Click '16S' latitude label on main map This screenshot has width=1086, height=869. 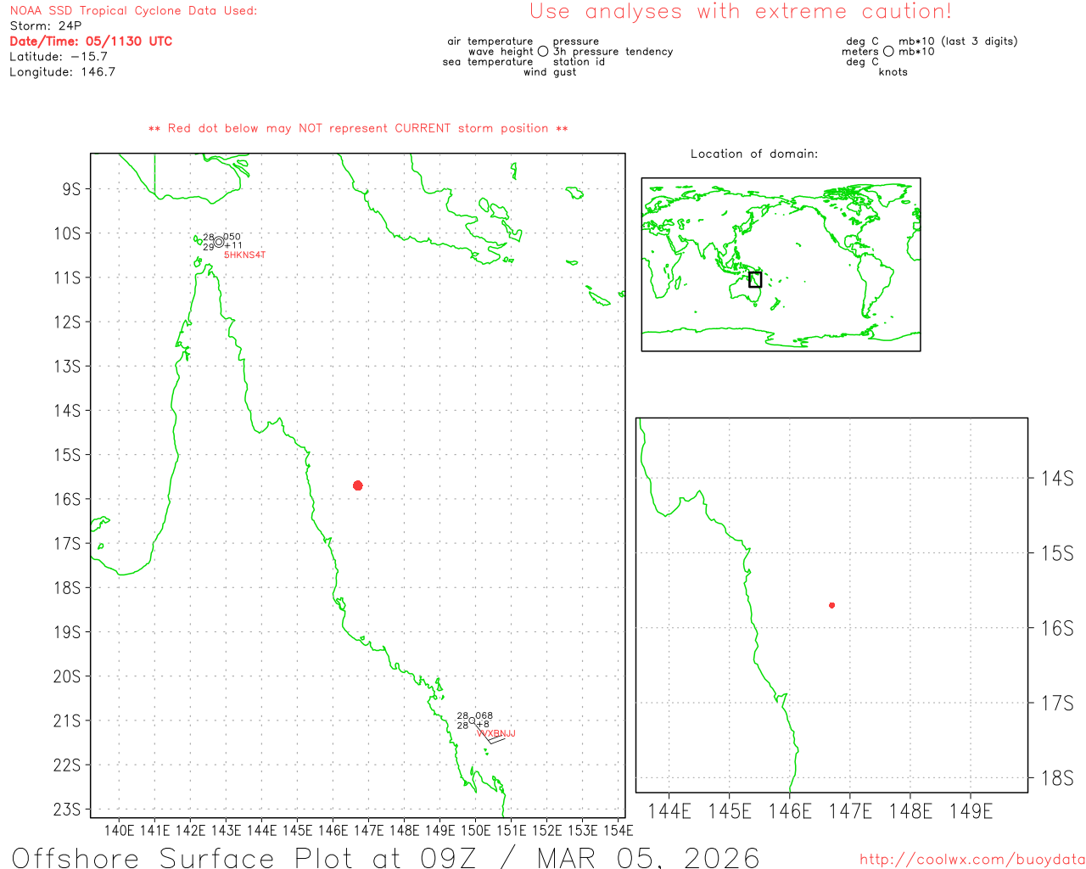67,499
